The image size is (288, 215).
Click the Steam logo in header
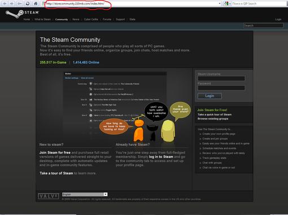pos(22,14)
